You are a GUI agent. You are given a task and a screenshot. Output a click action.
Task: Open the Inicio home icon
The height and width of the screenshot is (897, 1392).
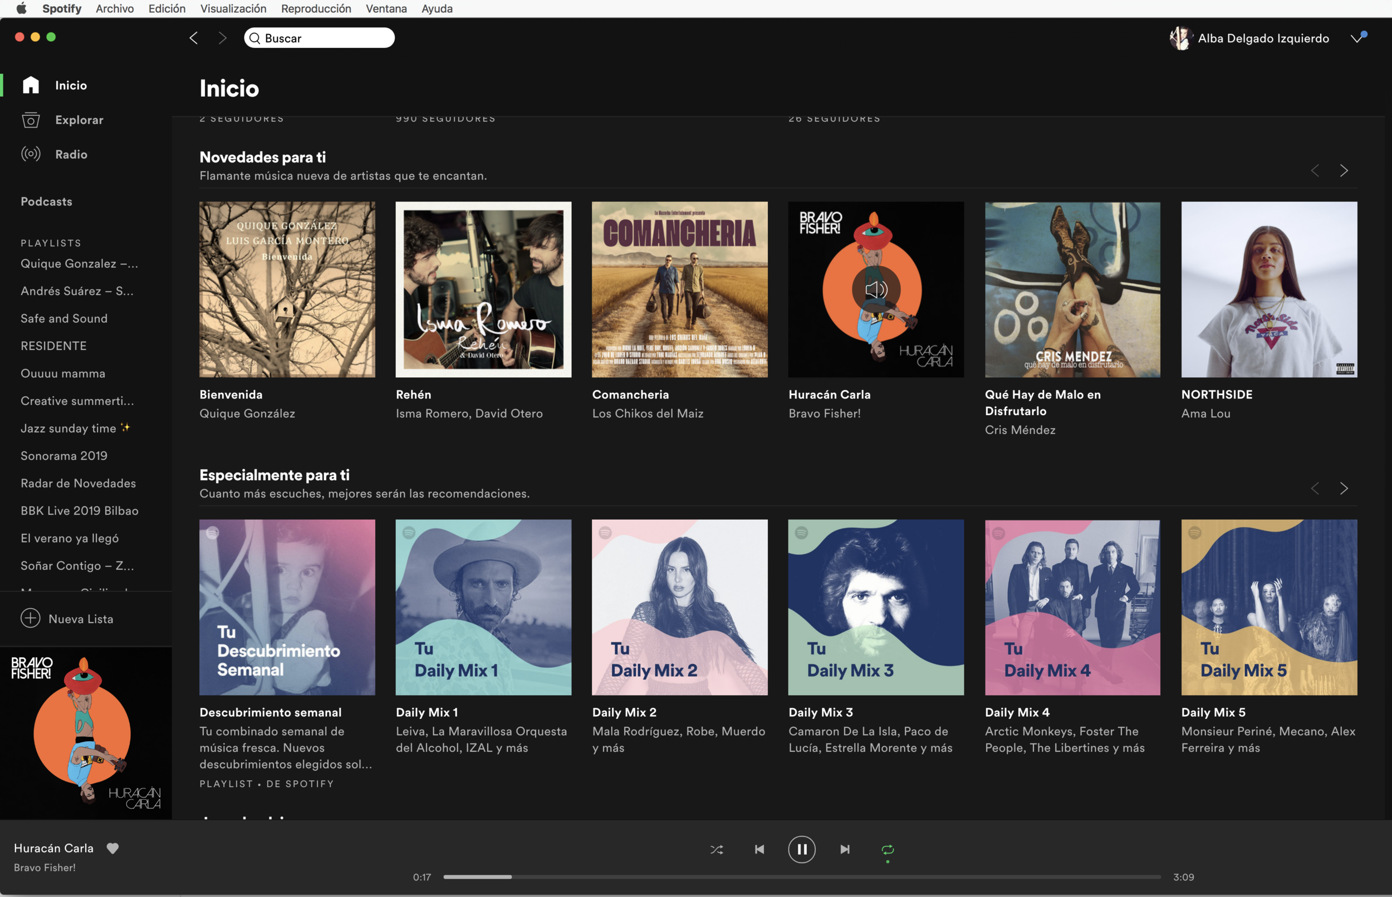31,85
